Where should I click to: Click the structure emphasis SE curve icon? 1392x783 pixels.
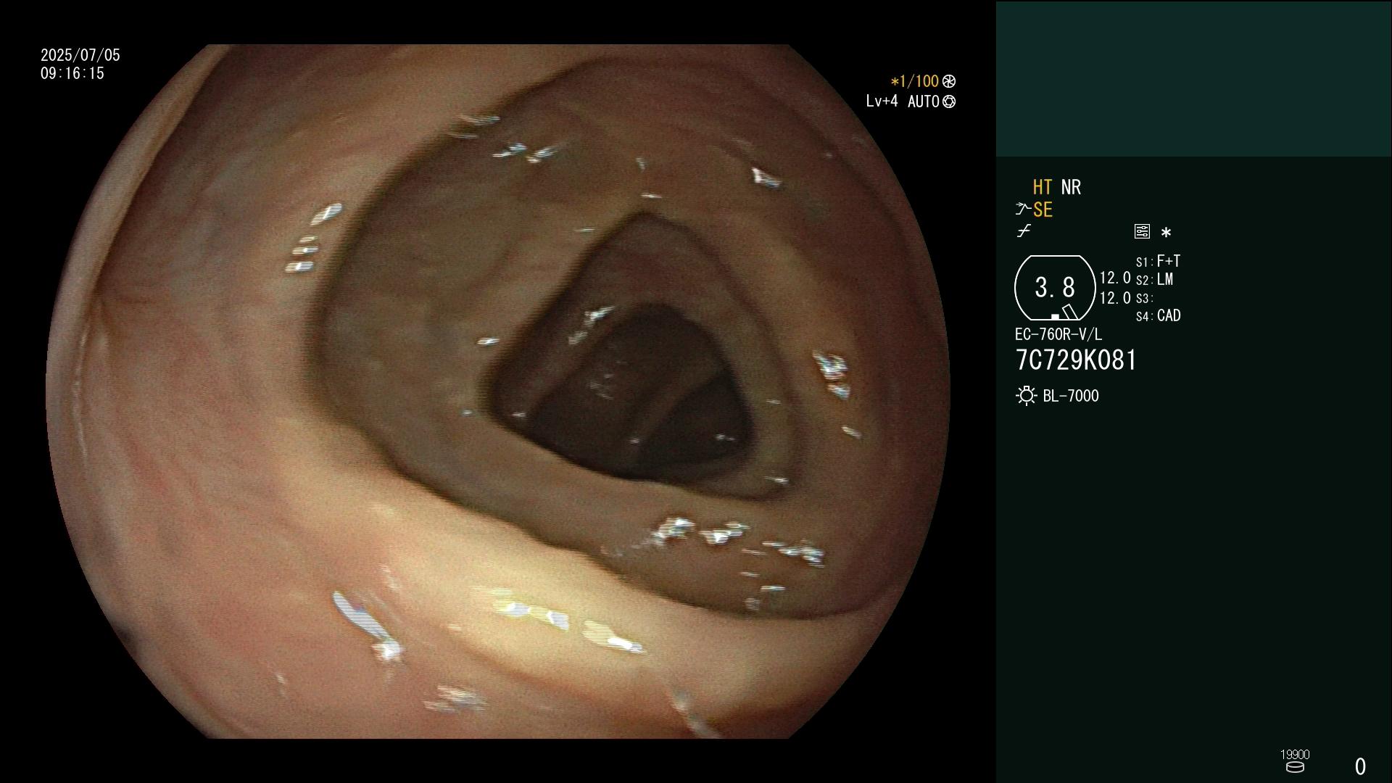1023,210
